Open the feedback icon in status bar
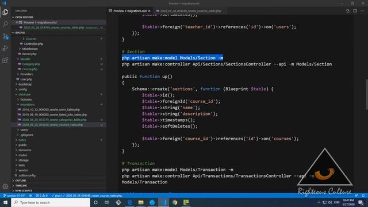368x207 pixels. tap(356, 195)
